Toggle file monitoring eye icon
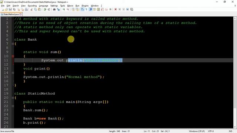The image size is (237, 133). [x=110, y=9]
